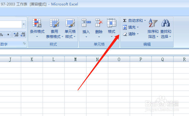Click the Format as Table (套用表格格式) icon
This screenshot has height=116, width=189.
[x=54, y=23]
